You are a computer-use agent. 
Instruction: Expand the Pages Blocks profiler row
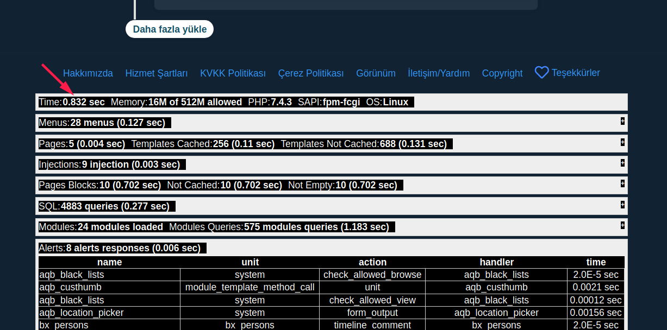click(622, 183)
